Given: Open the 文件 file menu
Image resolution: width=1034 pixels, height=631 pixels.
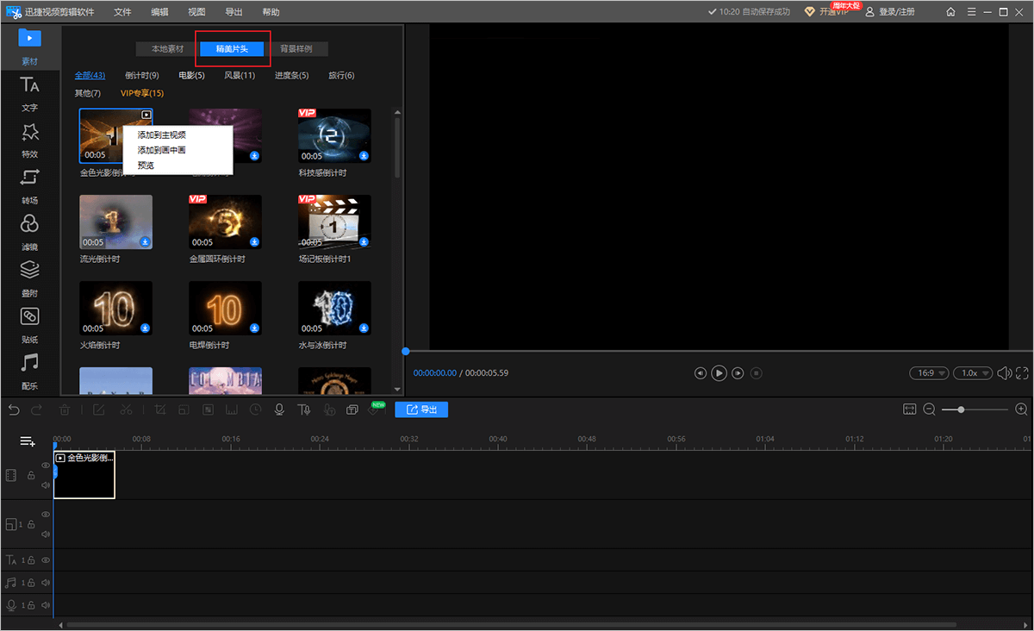Looking at the screenshot, I should [x=122, y=12].
